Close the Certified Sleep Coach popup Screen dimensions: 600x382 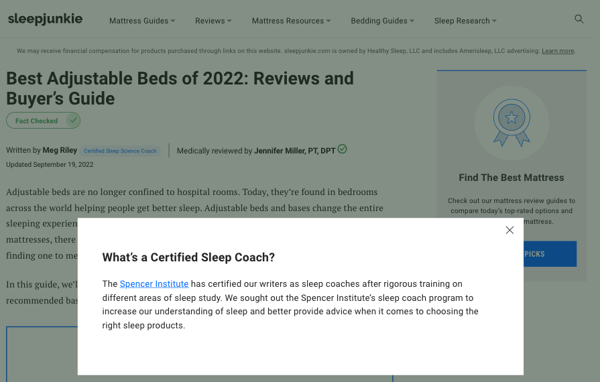coord(509,230)
